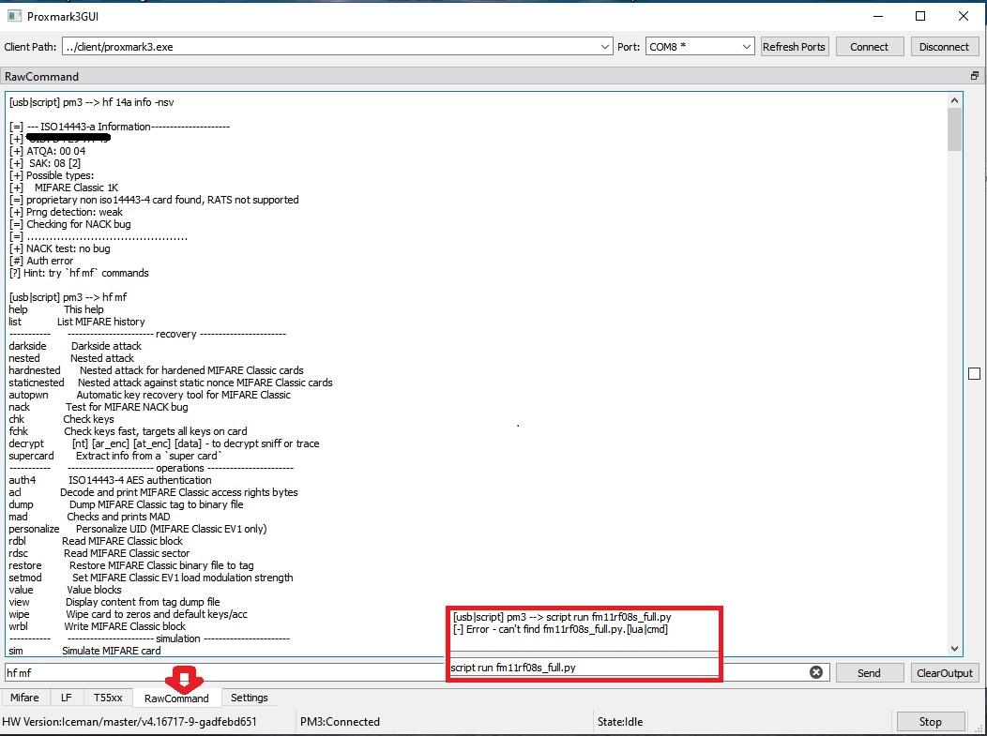Float the RawCommand dock panel
This screenshot has width=987, height=736.
tap(974, 76)
